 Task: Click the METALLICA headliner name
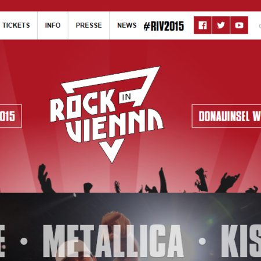point(113,241)
